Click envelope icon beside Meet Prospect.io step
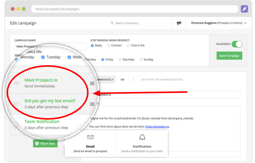 pos(16,83)
